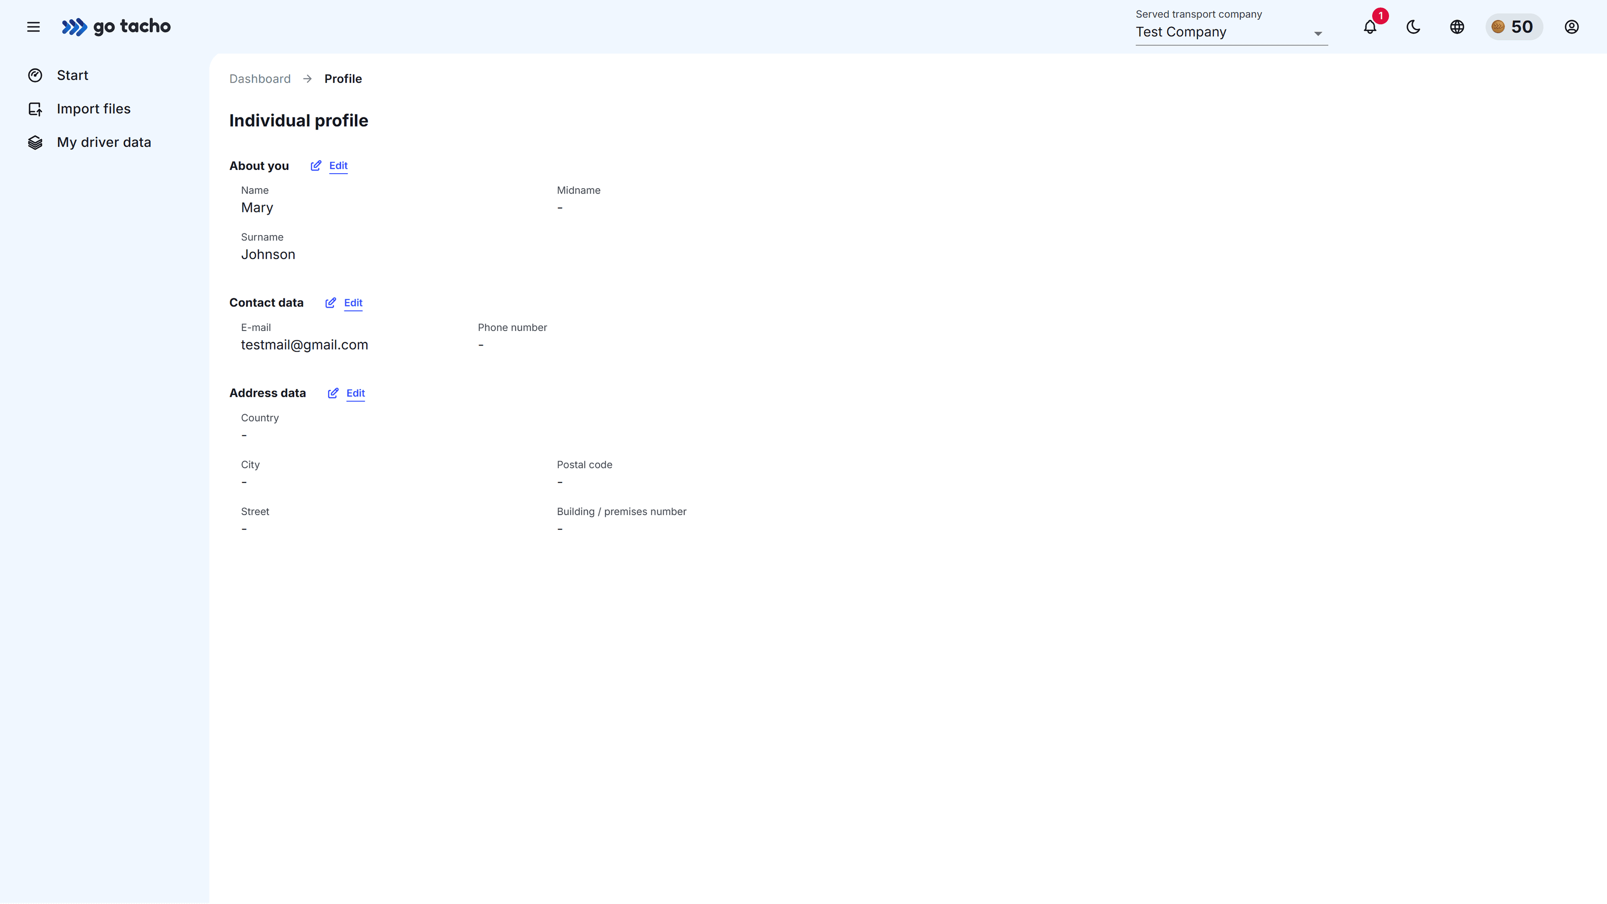Select the e-mail testmail@gmail.com
The width and height of the screenshot is (1607, 904).
tap(304, 345)
